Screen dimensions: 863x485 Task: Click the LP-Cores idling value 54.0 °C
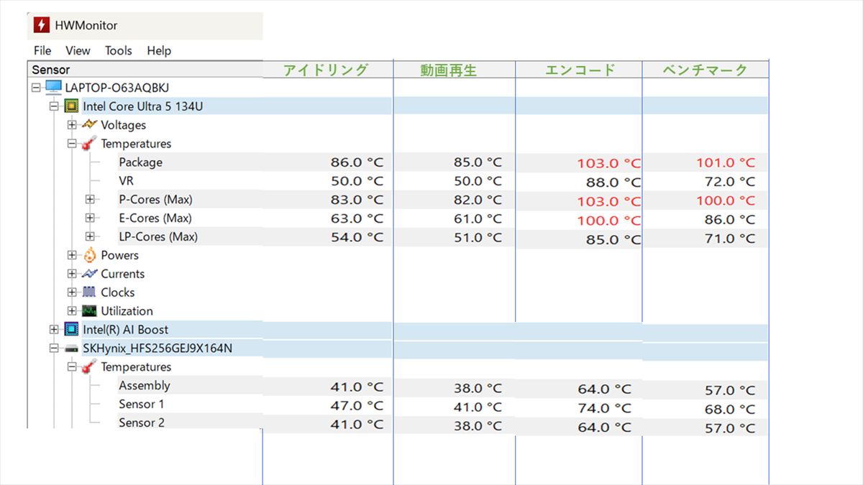click(357, 237)
